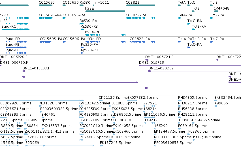Click the Synd-PD protein label
Image resolution: width=241 pixels, height=147 pixels.
[13, 39]
